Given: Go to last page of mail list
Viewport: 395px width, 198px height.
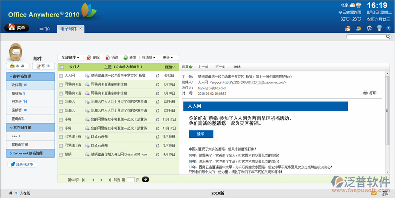Looking at the screenshot, I should (109, 180).
